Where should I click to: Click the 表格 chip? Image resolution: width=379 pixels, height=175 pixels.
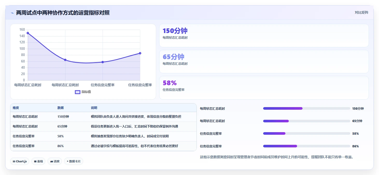tap(38, 161)
